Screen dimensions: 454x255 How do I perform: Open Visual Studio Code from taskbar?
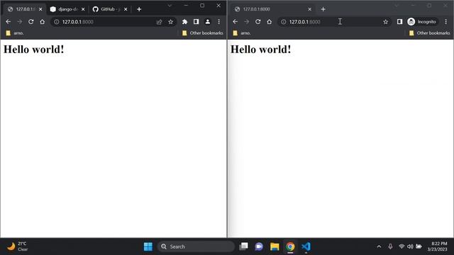coord(306,246)
